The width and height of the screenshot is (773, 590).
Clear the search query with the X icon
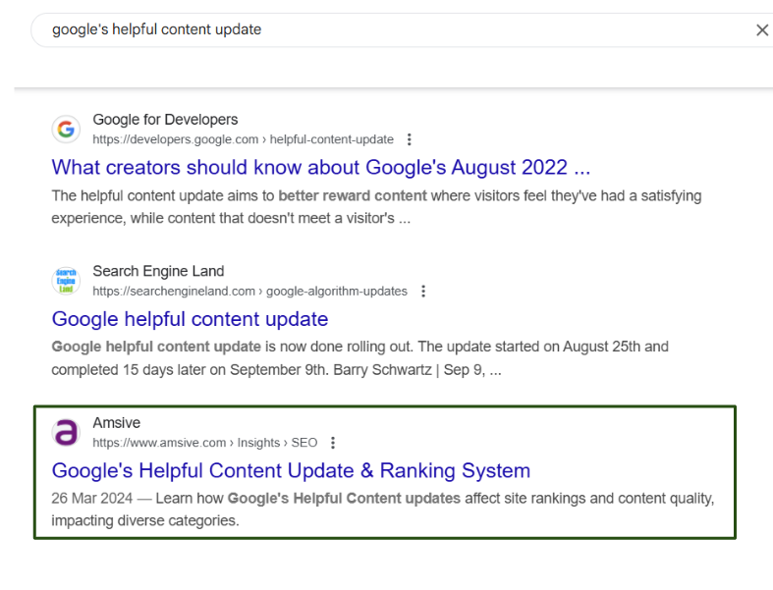[762, 30]
